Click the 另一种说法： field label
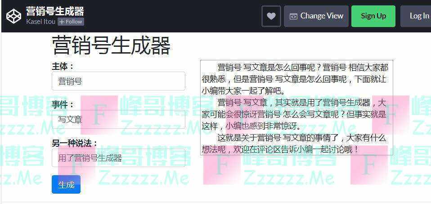This screenshot has width=431, height=204. [x=75, y=143]
